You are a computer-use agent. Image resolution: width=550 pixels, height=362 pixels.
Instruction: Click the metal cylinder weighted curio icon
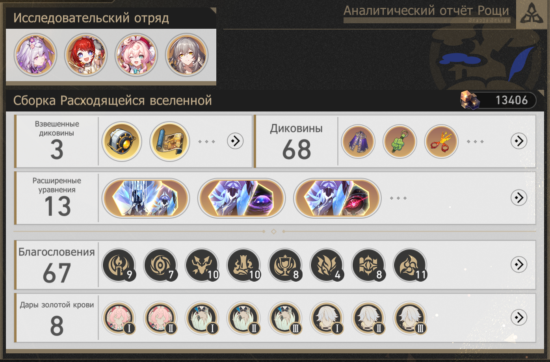tap(122, 141)
